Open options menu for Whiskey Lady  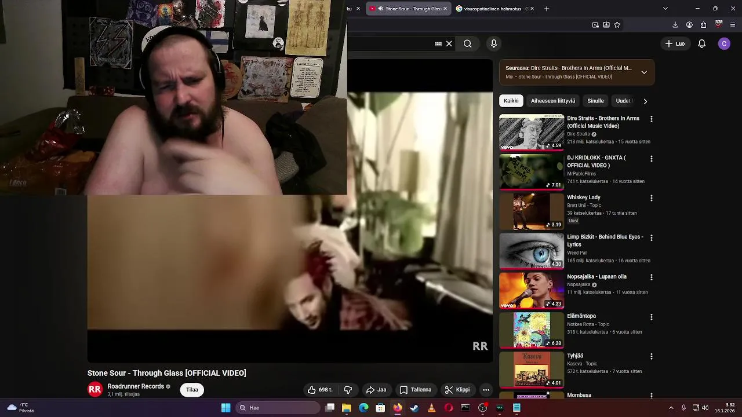point(652,198)
